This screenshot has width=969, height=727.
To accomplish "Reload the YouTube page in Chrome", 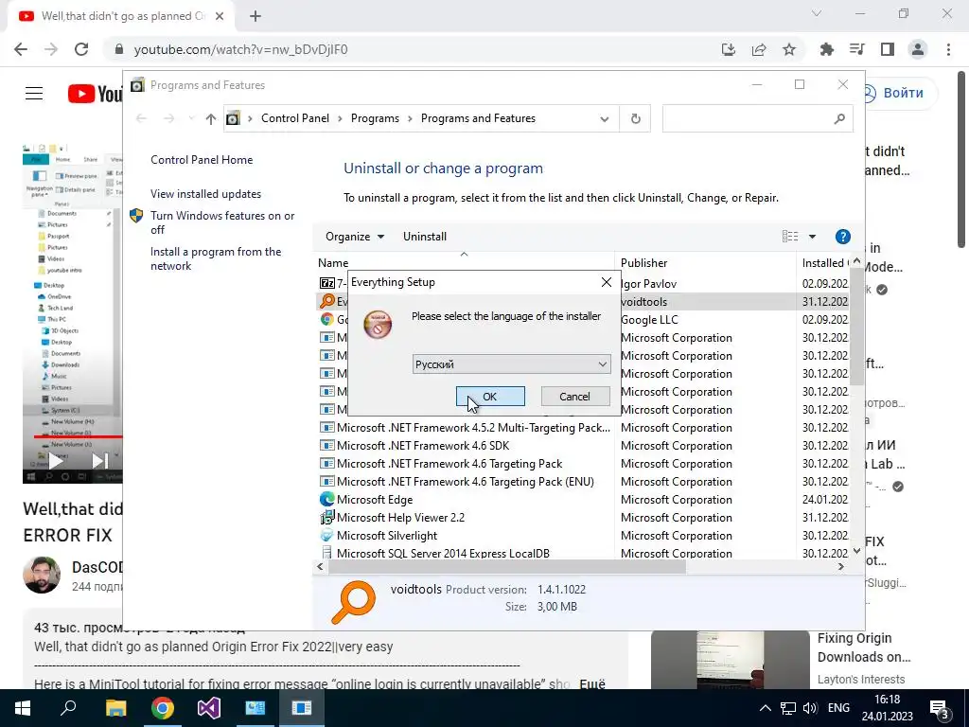I will pos(81,49).
